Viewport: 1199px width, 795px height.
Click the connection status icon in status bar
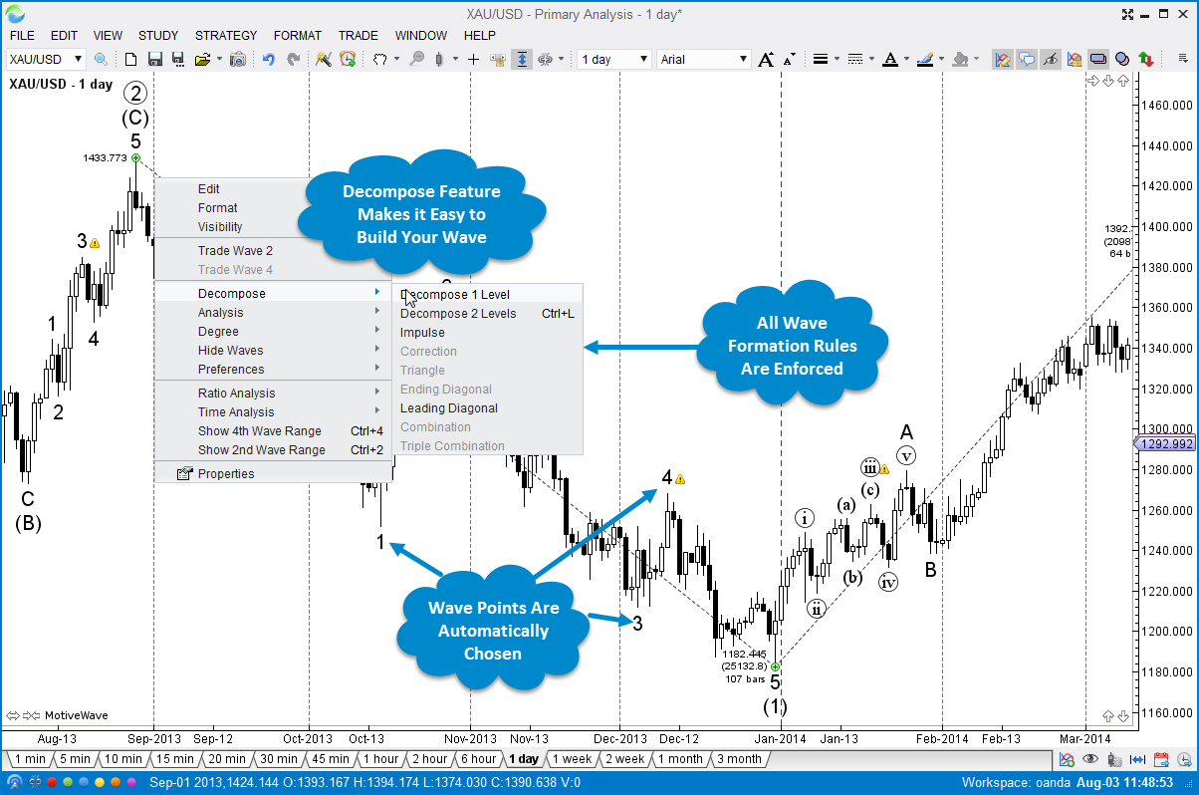click(14, 783)
